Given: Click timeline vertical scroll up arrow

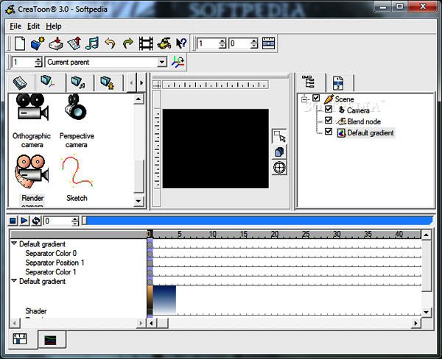Looking at the screenshot, I should coord(427,235).
